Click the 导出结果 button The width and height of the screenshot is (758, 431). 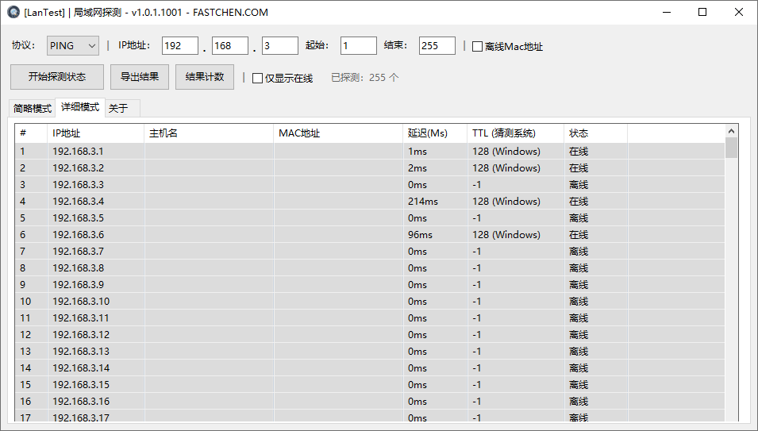pyautogui.click(x=140, y=77)
